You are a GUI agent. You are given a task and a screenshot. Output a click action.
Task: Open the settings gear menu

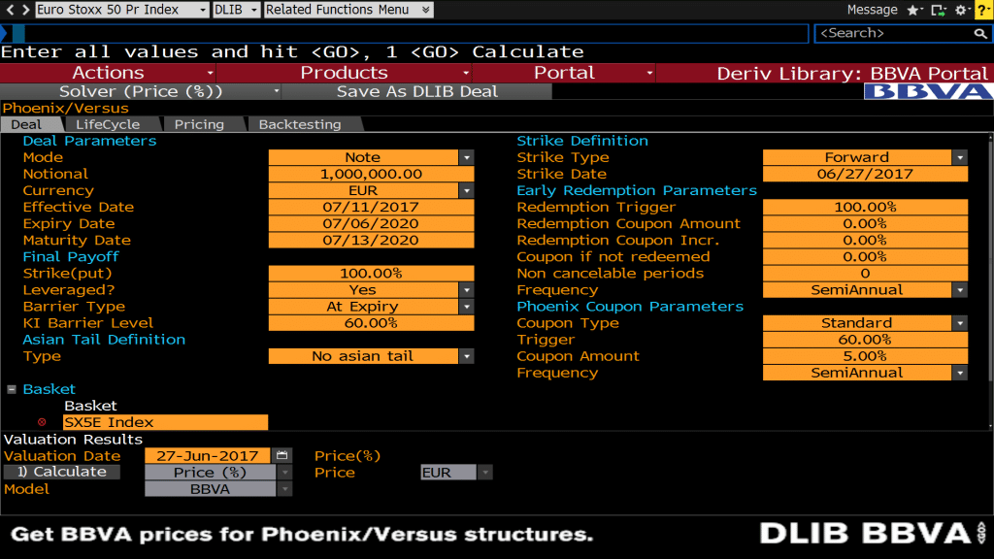(962, 10)
